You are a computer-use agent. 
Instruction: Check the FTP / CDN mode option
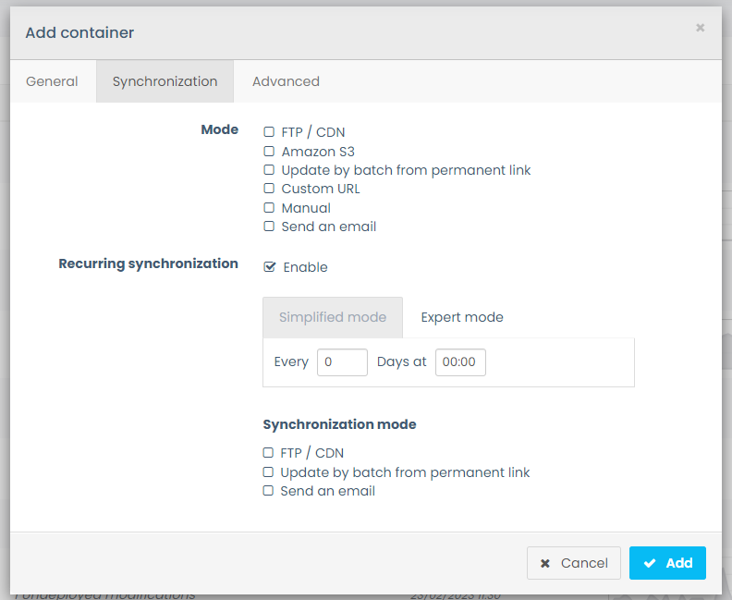tap(269, 132)
